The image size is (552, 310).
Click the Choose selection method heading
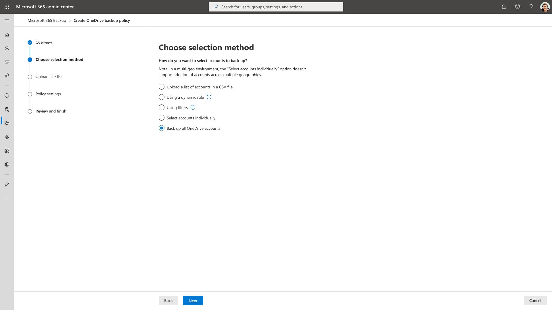pyautogui.click(x=206, y=47)
